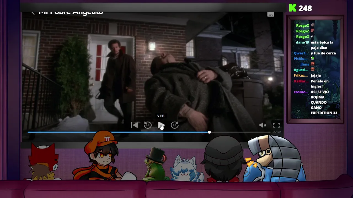The width and height of the screenshot is (353, 198).
Task: Select username Frikaz... in the chat
Action: (301, 75)
